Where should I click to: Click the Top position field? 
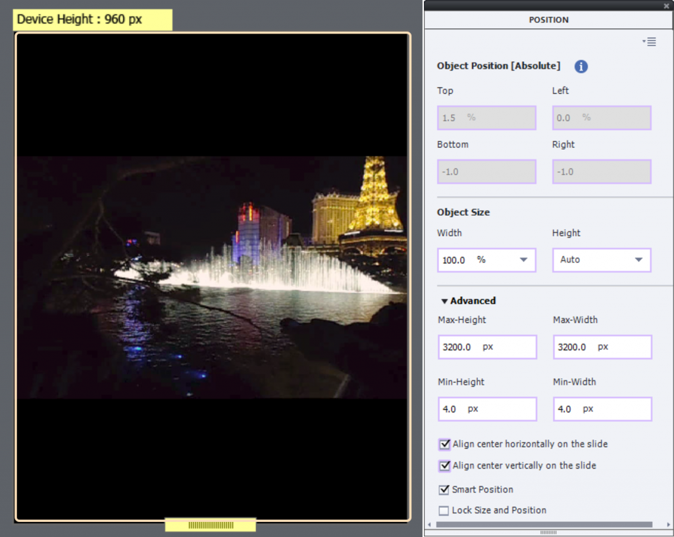486,118
